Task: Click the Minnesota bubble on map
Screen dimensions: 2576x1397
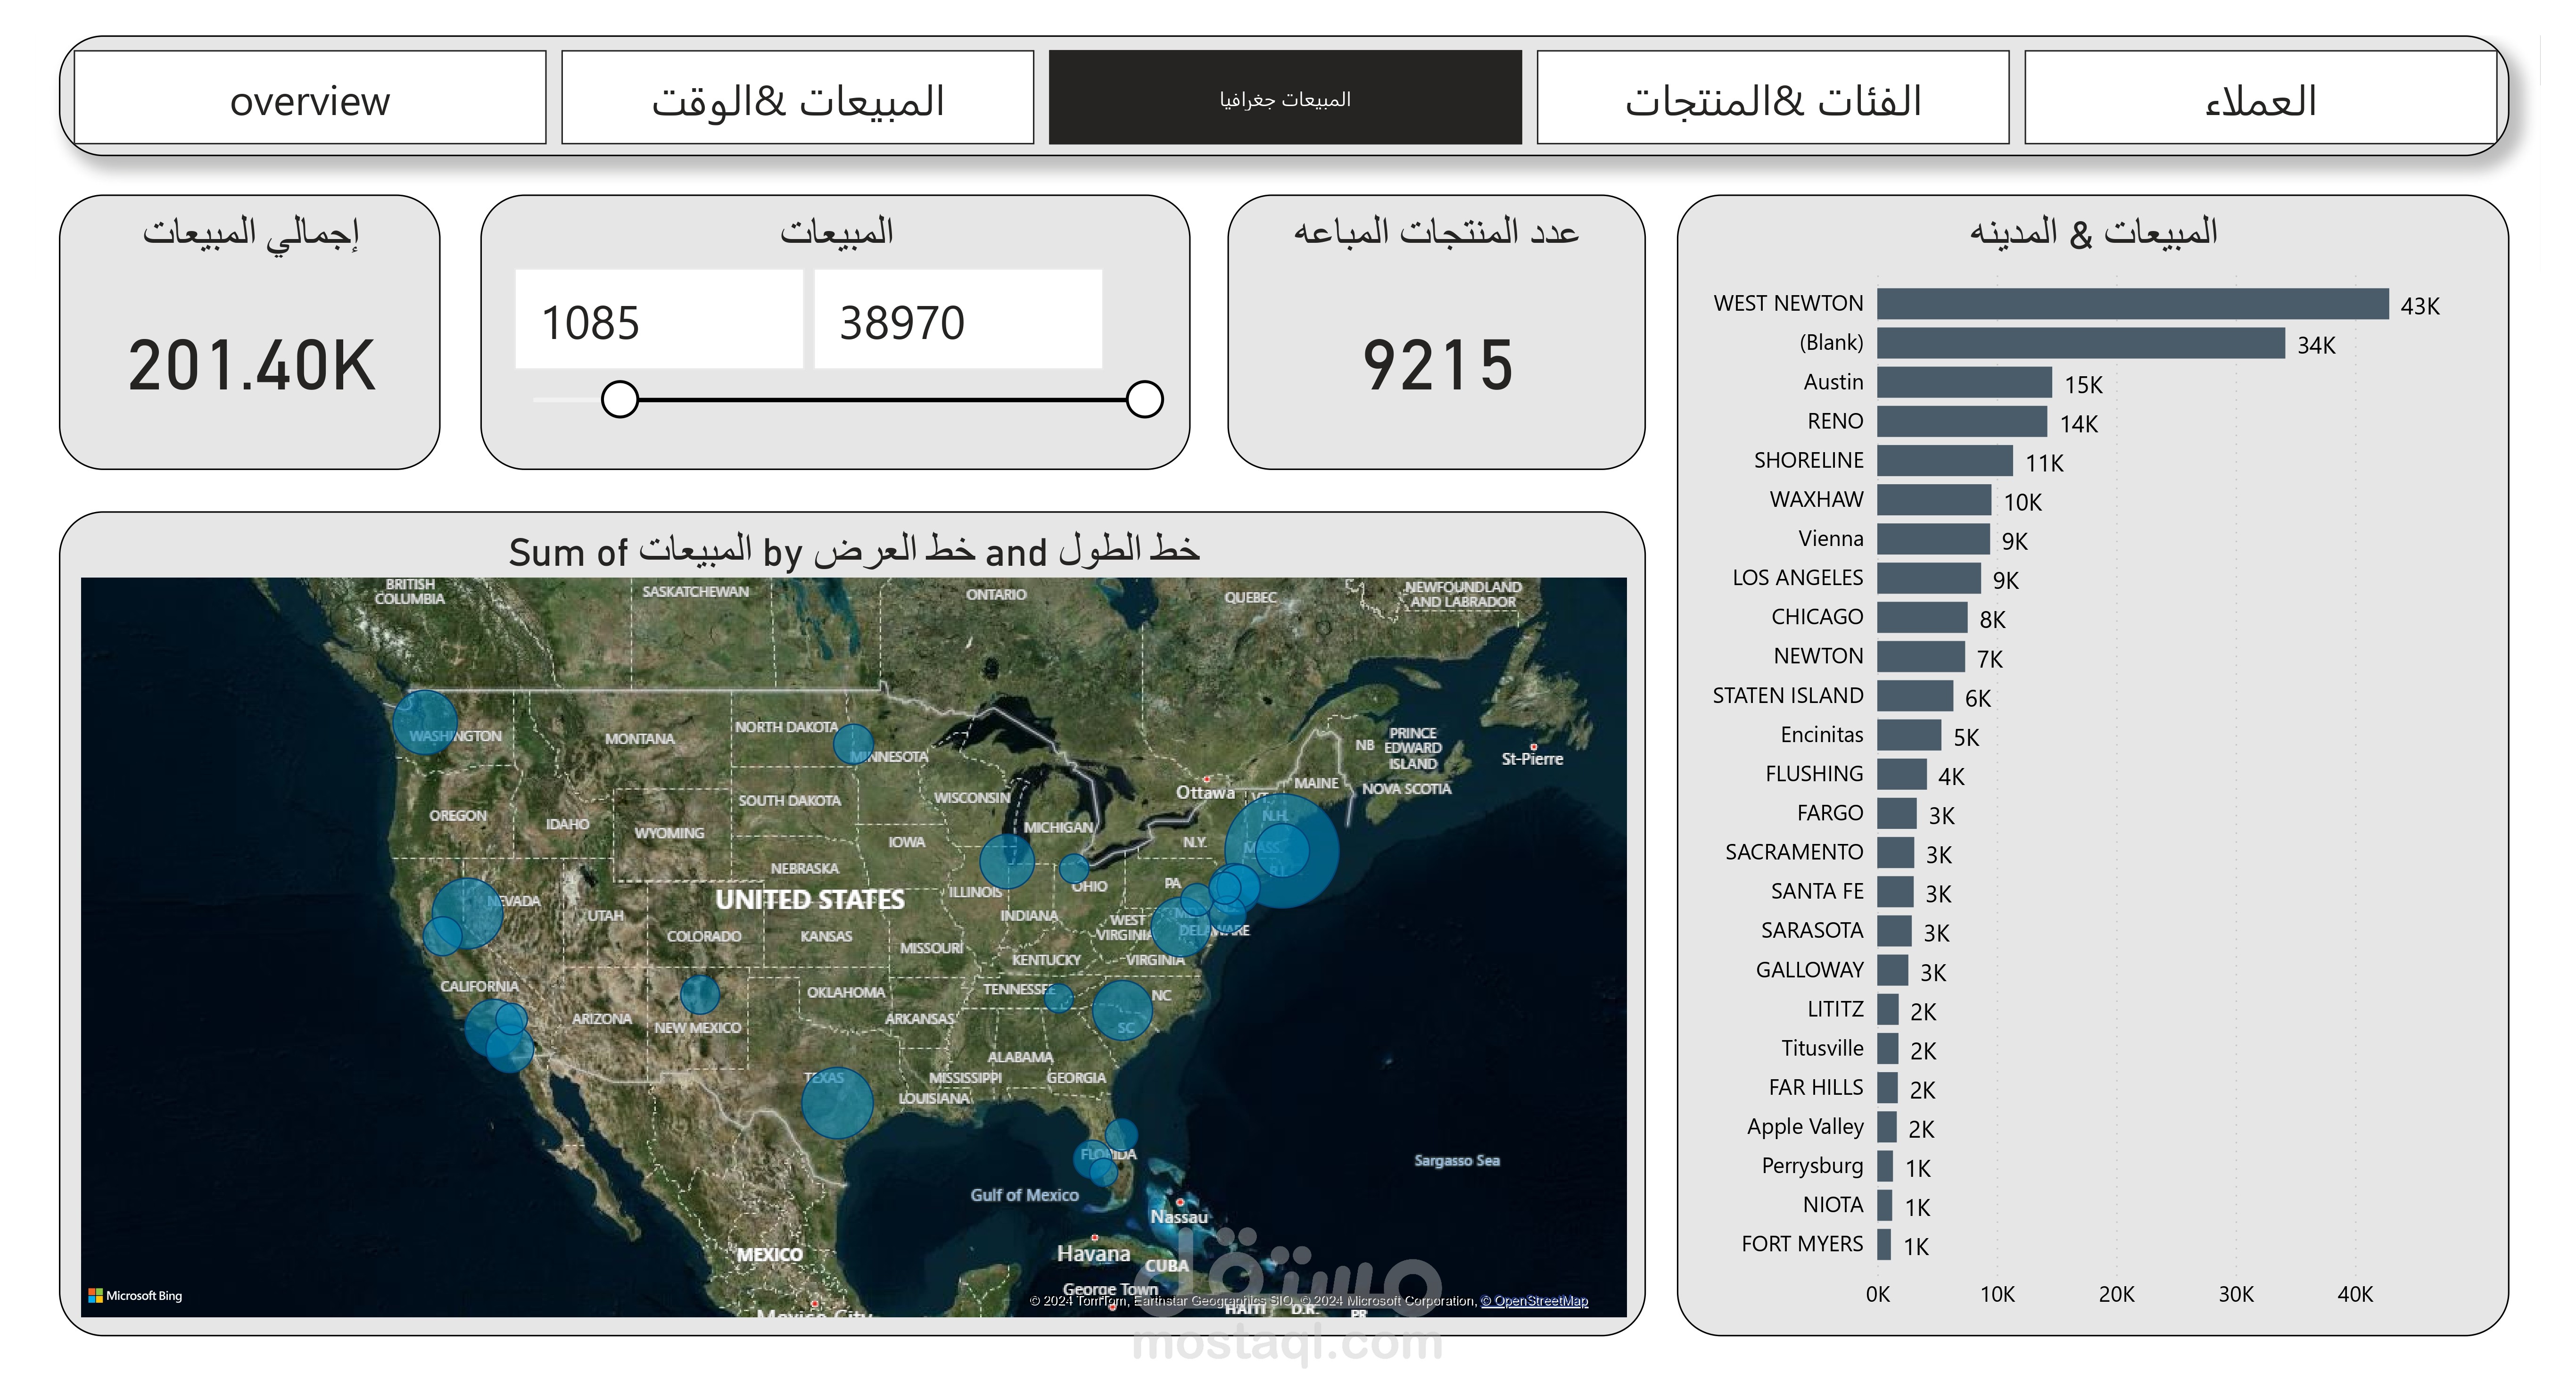Action: pyautogui.click(x=853, y=744)
